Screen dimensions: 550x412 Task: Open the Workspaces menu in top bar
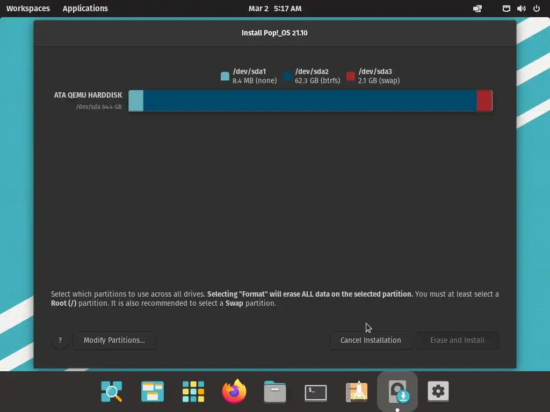28,9
